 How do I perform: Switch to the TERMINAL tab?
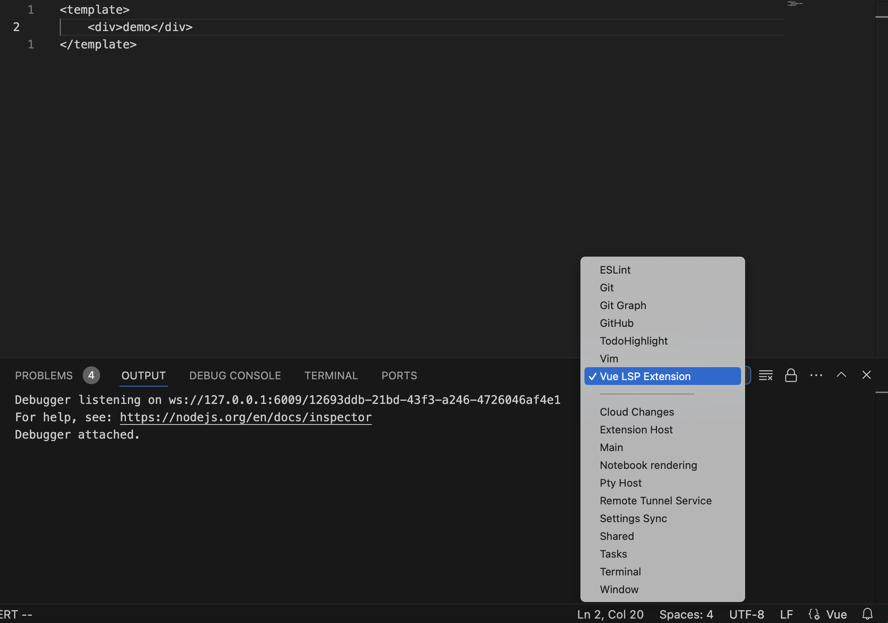click(331, 376)
